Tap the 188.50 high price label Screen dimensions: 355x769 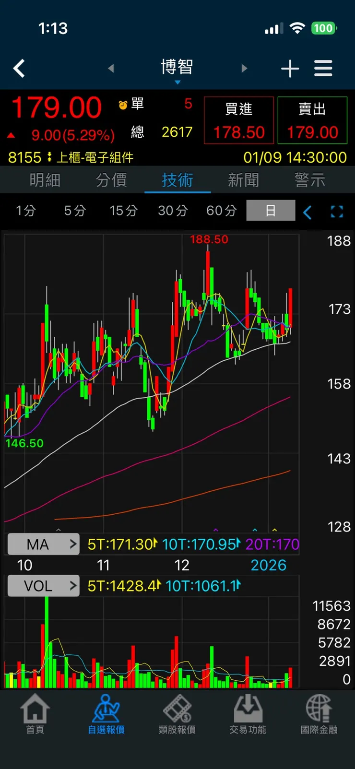click(209, 239)
